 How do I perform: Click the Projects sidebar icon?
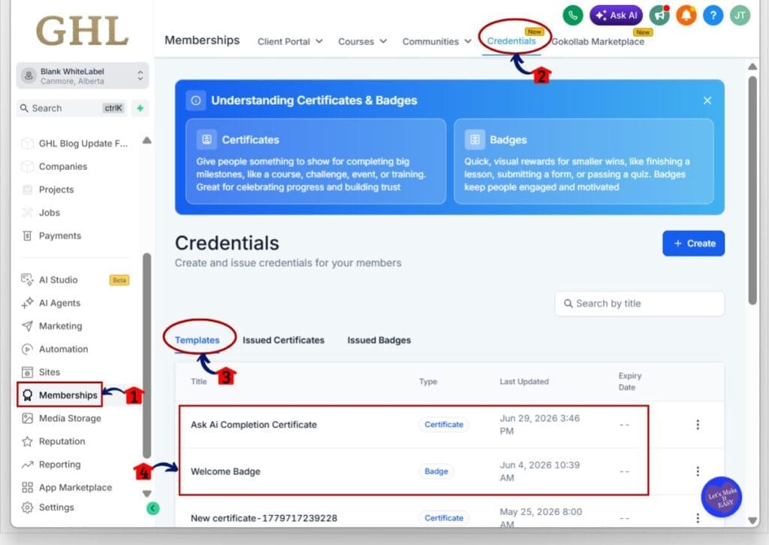coord(28,189)
